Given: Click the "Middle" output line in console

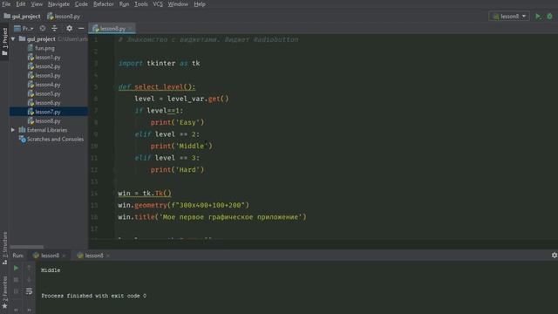Looking at the screenshot, I should (x=51, y=270).
